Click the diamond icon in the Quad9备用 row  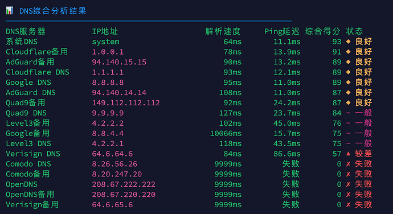348,102
